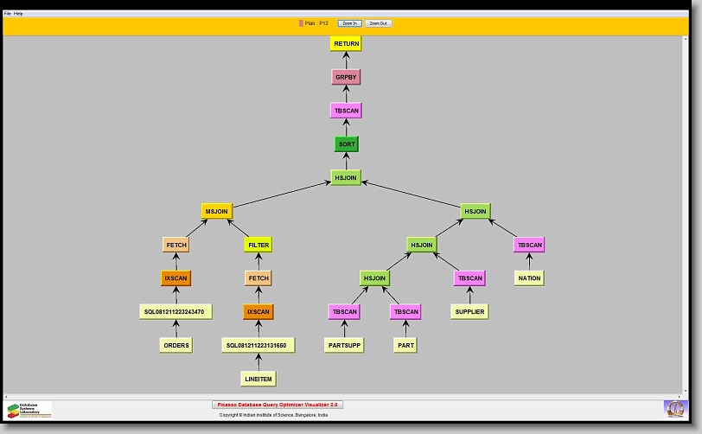Image resolution: width=702 pixels, height=434 pixels.
Task: Select the LINEITEM table node
Action: [258, 379]
